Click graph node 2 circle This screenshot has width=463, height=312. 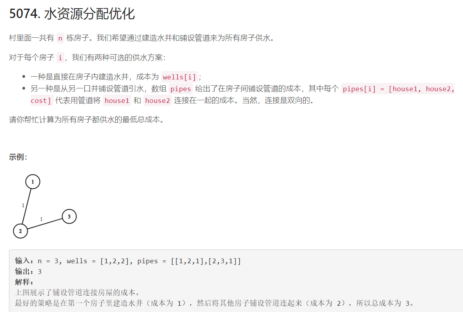(x=20, y=231)
